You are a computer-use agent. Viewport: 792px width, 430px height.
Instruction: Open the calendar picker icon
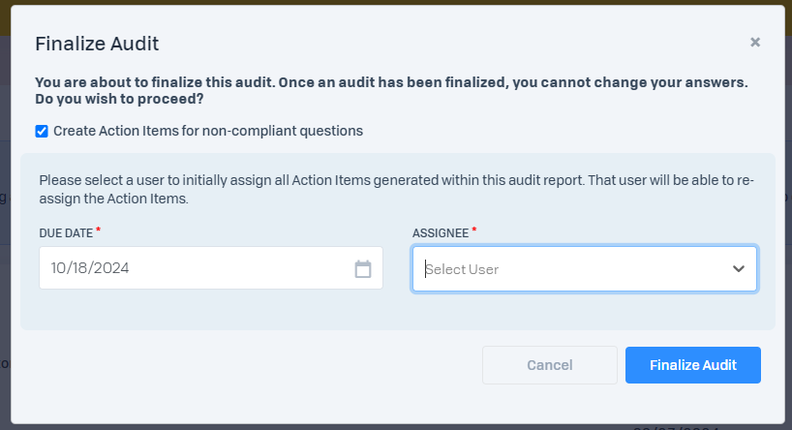[x=363, y=268]
